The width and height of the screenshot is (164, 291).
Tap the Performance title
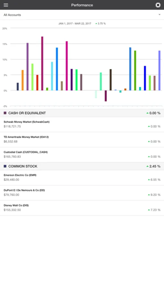82,5
